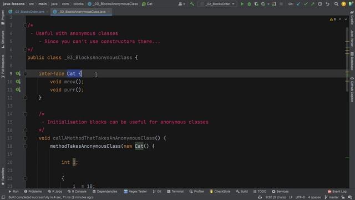
Task: Open the Database side panel
Action: 352,61
